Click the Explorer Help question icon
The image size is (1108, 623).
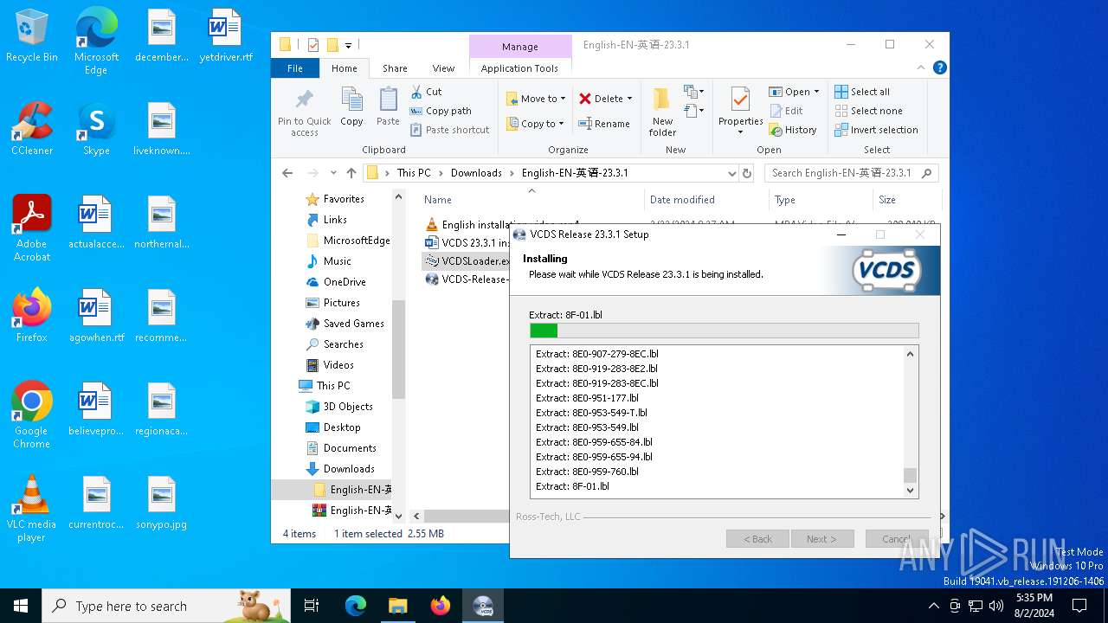939,67
